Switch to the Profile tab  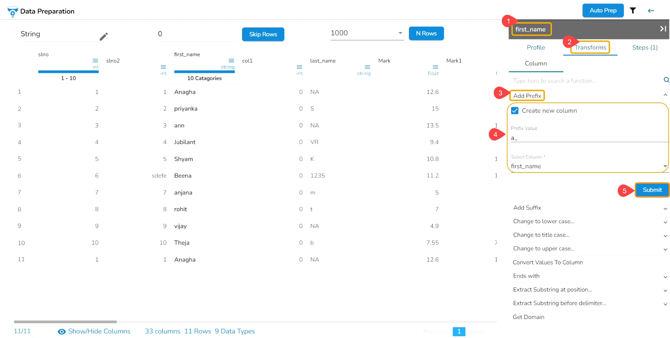[536, 48]
